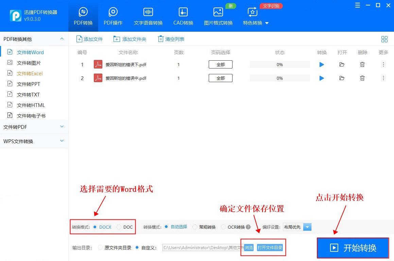
Task: Open 文字识别 text recognition
Action: (271, 6)
